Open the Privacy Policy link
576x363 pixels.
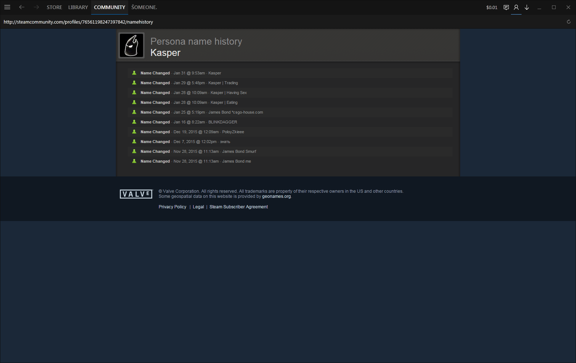click(x=173, y=207)
